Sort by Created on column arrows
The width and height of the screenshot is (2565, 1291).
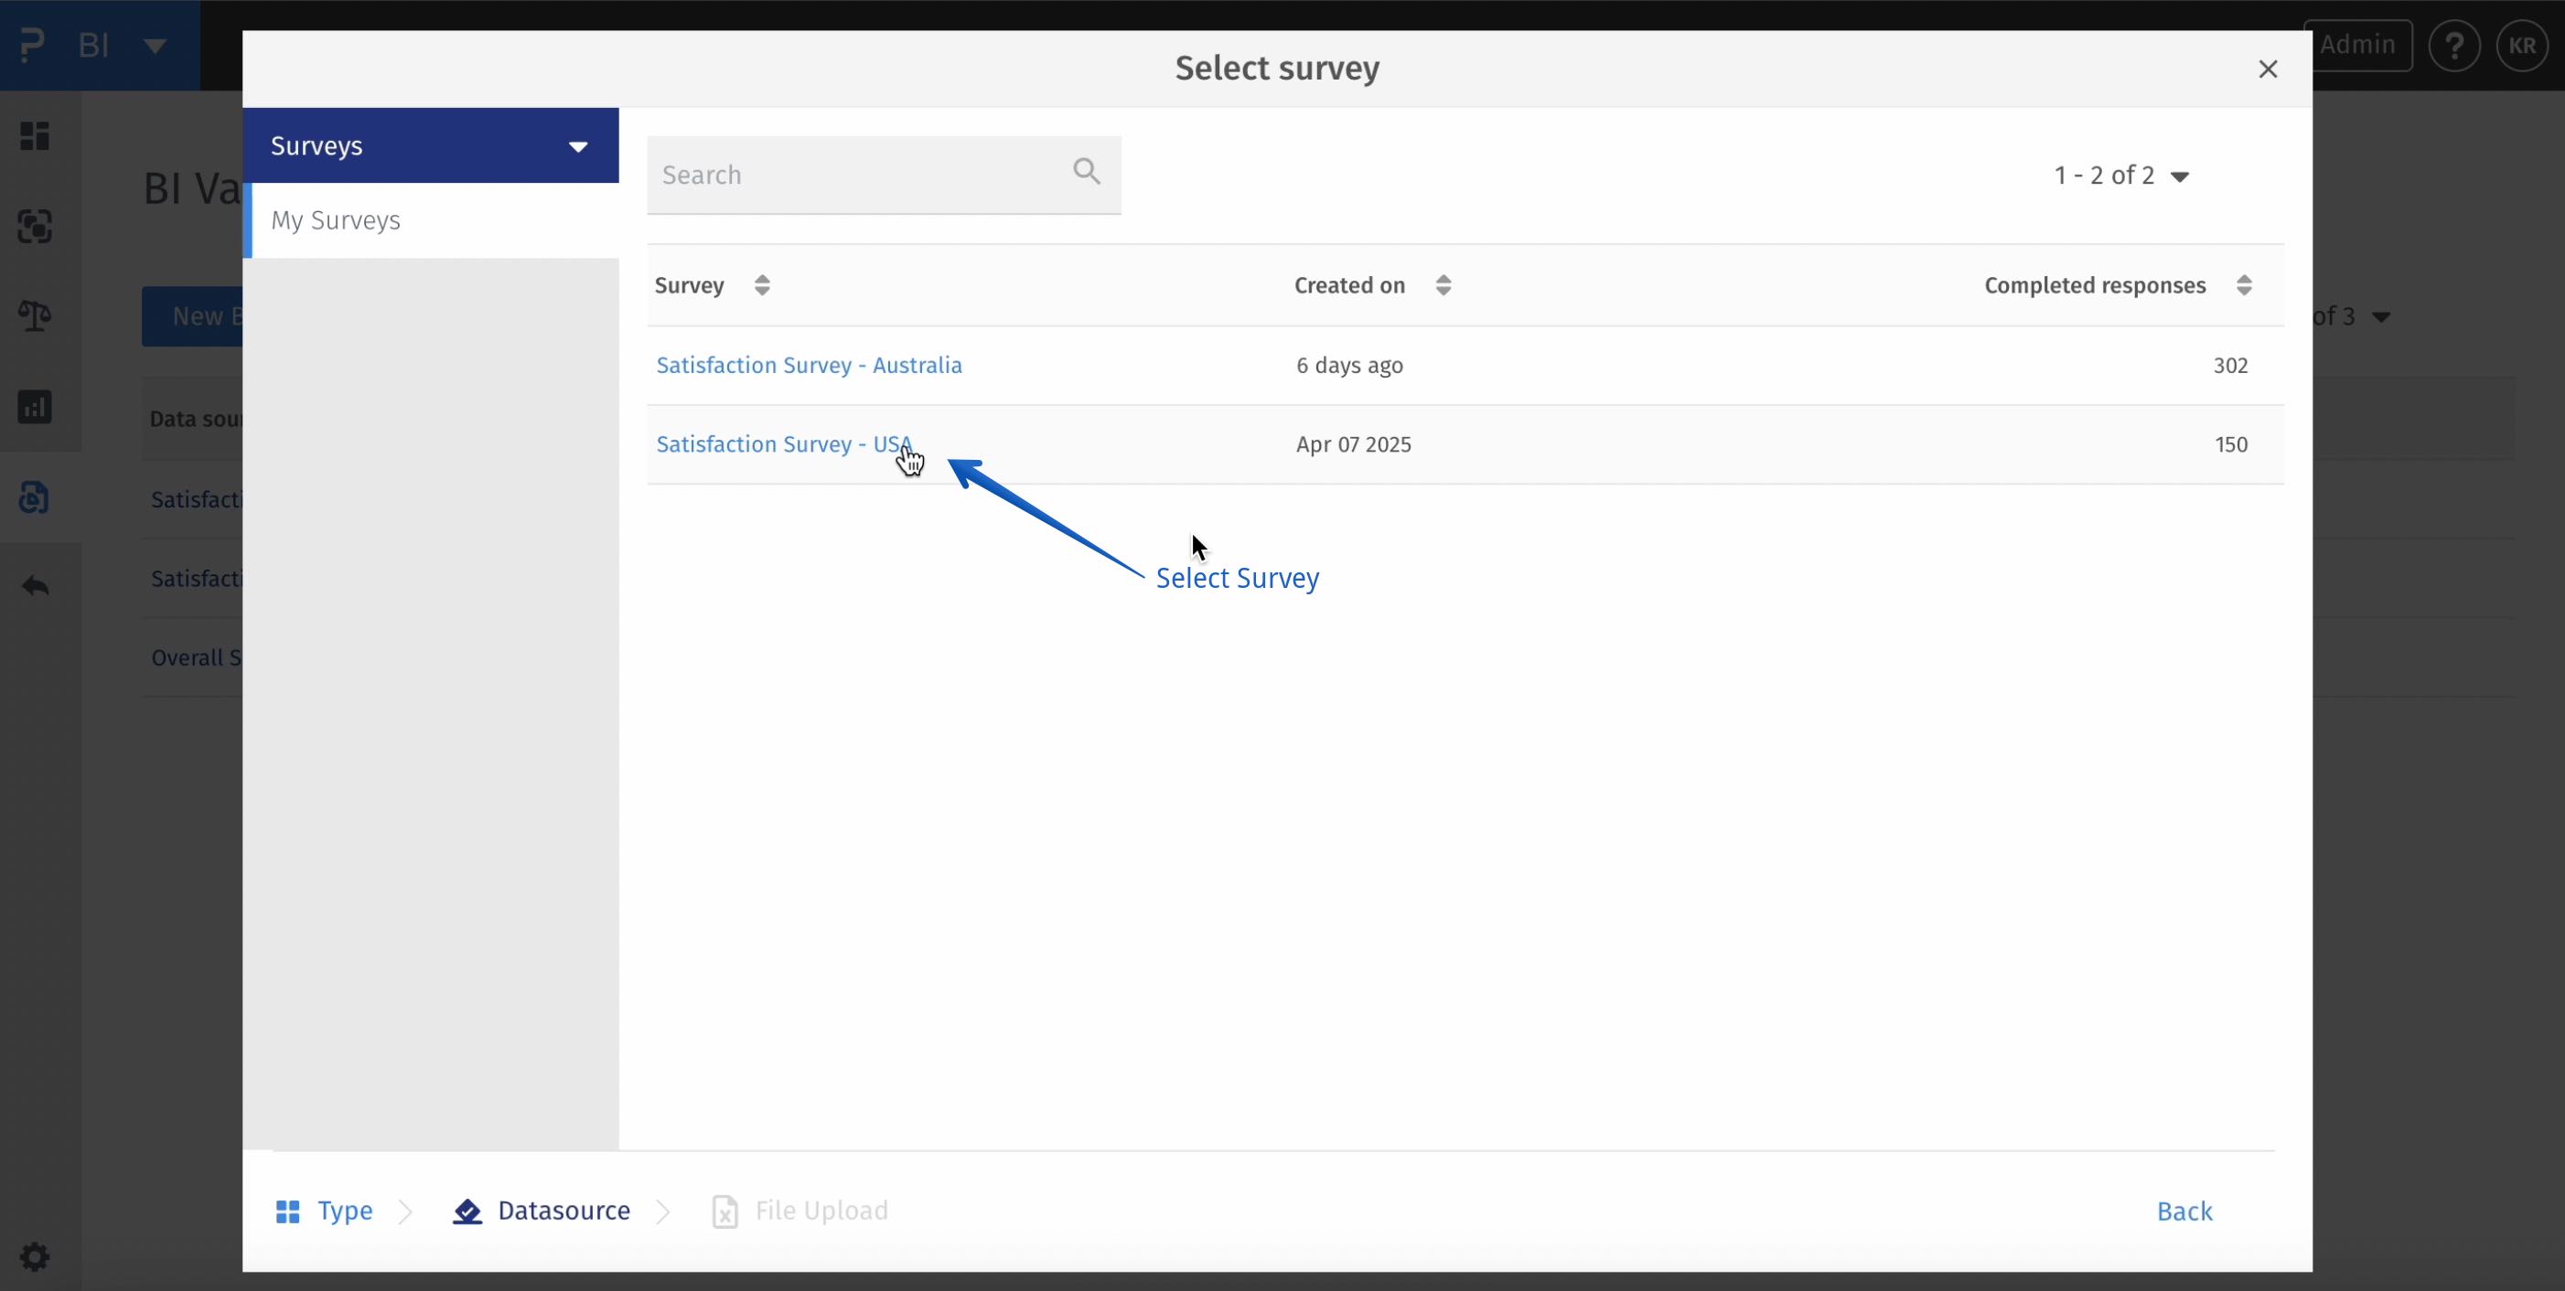[1443, 285]
